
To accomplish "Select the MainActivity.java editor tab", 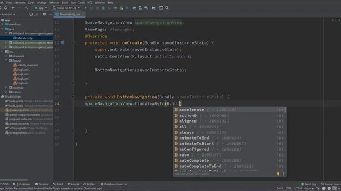I will [x=70, y=14].
